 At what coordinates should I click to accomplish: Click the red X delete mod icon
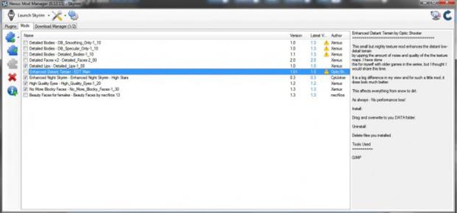(12, 77)
